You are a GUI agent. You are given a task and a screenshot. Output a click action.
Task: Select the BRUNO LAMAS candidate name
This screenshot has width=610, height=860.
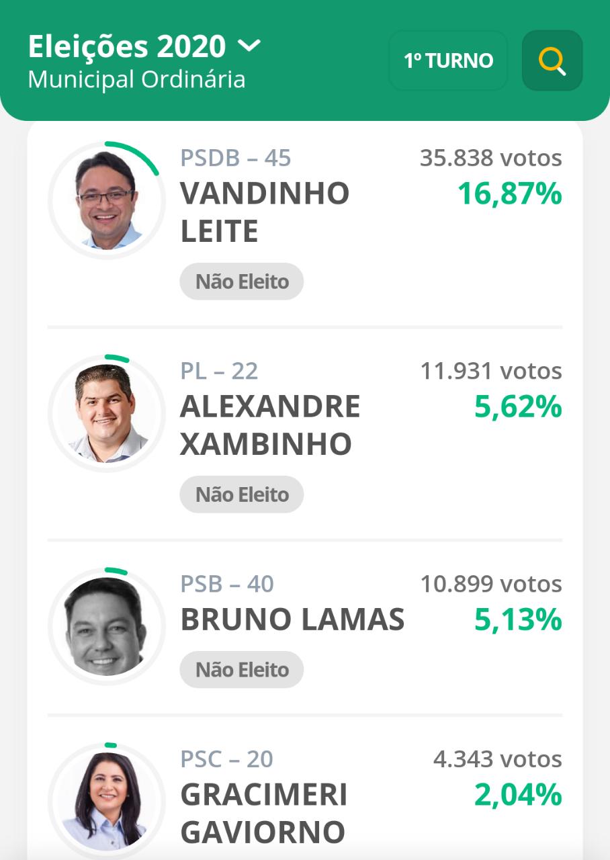pyautogui.click(x=292, y=619)
